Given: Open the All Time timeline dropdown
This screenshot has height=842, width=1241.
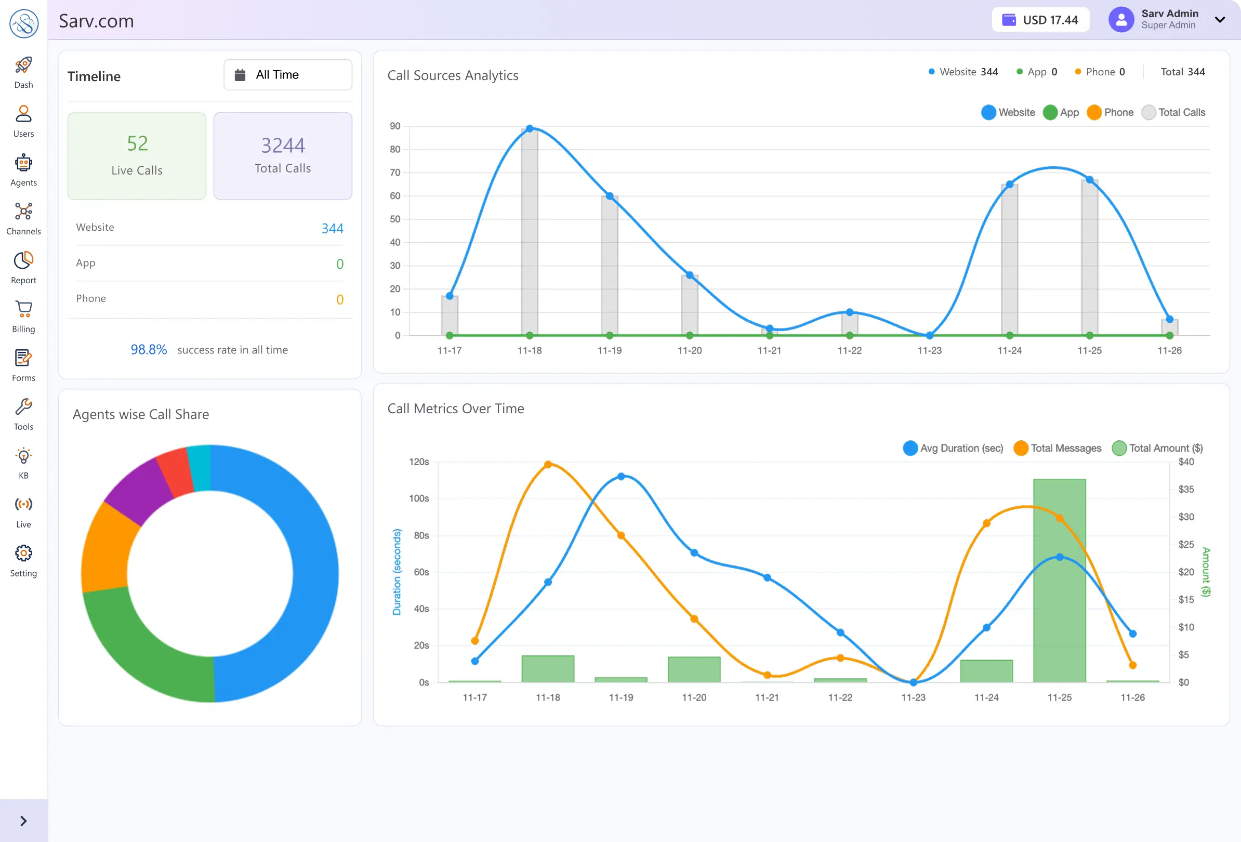Looking at the screenshot, I should (287, 75).
